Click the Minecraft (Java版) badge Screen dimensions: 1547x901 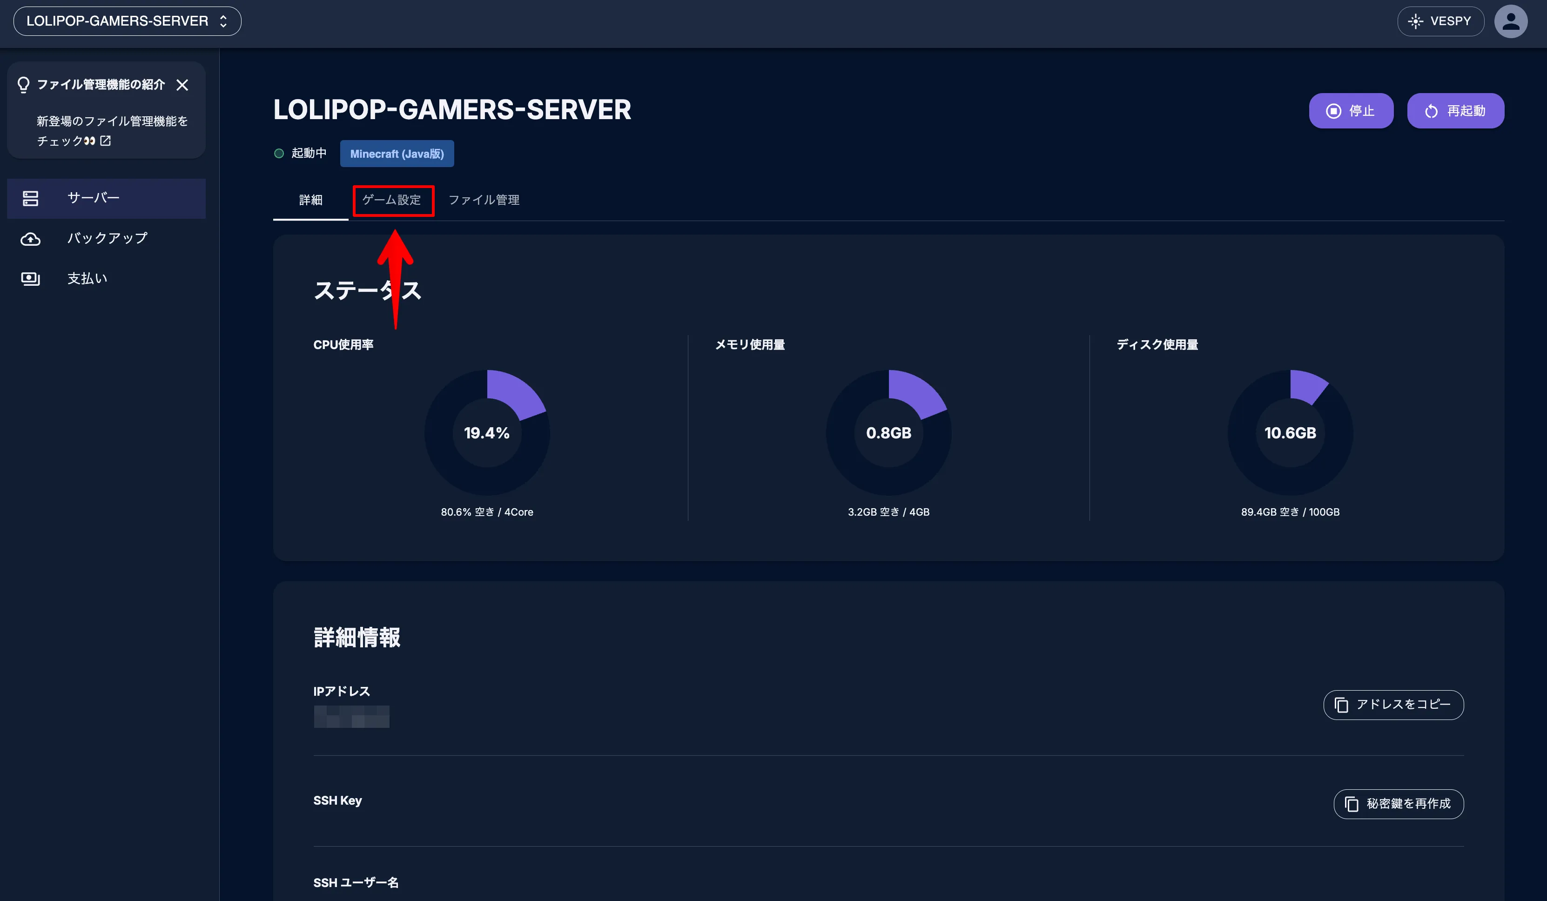pos(397,154)
